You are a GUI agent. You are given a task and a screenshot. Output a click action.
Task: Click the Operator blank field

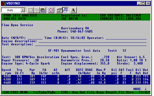pos(126,38)
